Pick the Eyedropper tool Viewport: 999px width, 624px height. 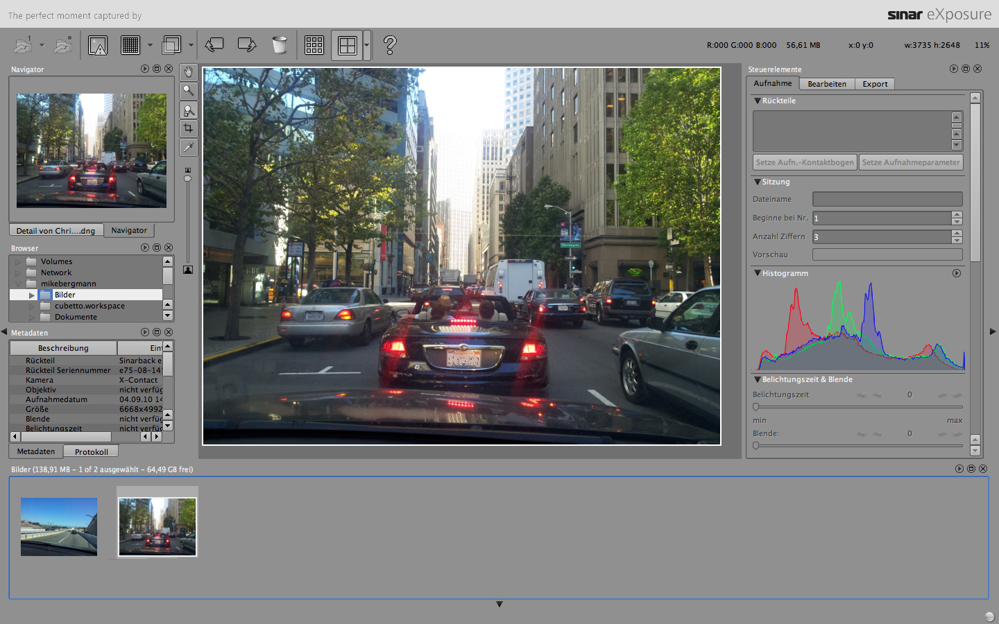(188, 147)
